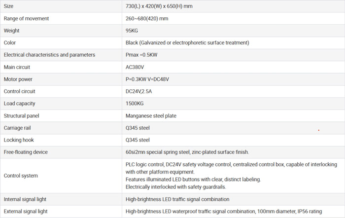
Task: Click the Internal signal light label
Action: (25, 199)
